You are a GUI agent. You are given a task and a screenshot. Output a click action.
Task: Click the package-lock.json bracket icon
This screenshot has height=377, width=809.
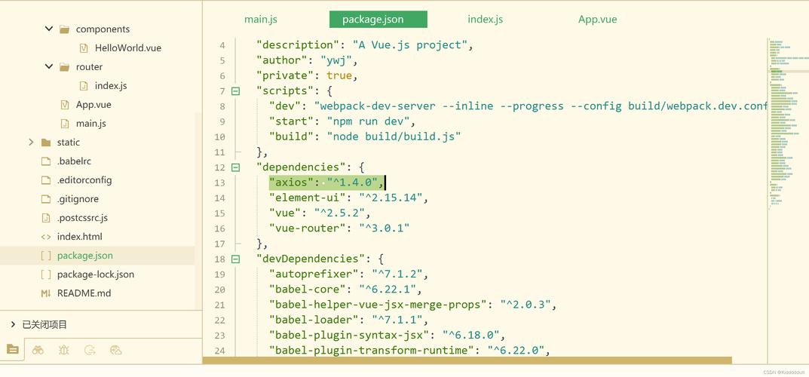click(46, 274)
